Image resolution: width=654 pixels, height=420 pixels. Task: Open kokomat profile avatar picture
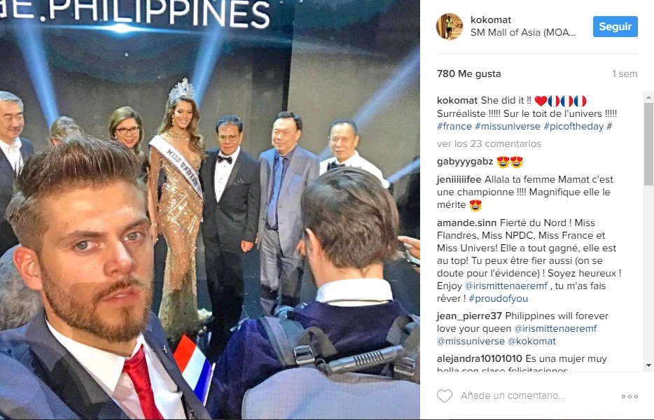(450, 27)
